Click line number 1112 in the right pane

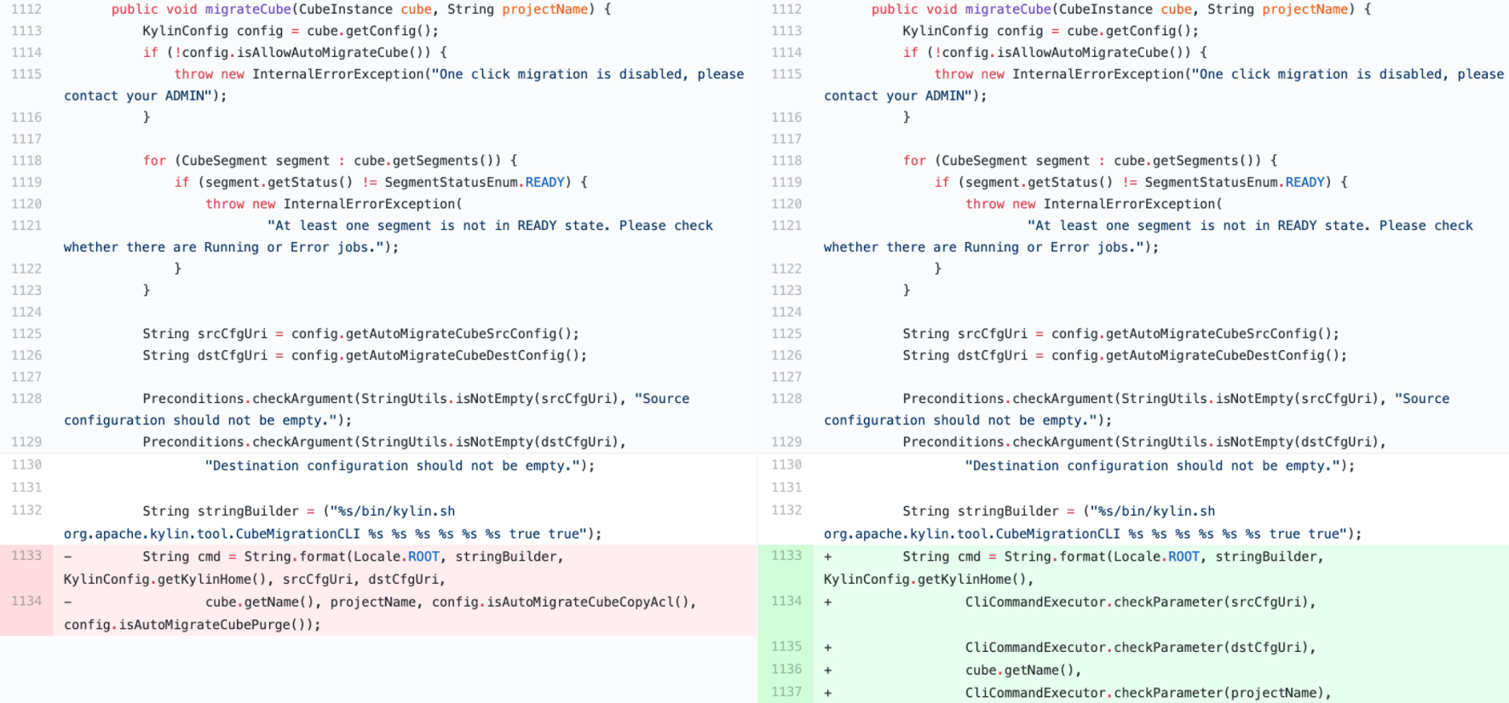point(786,9)
